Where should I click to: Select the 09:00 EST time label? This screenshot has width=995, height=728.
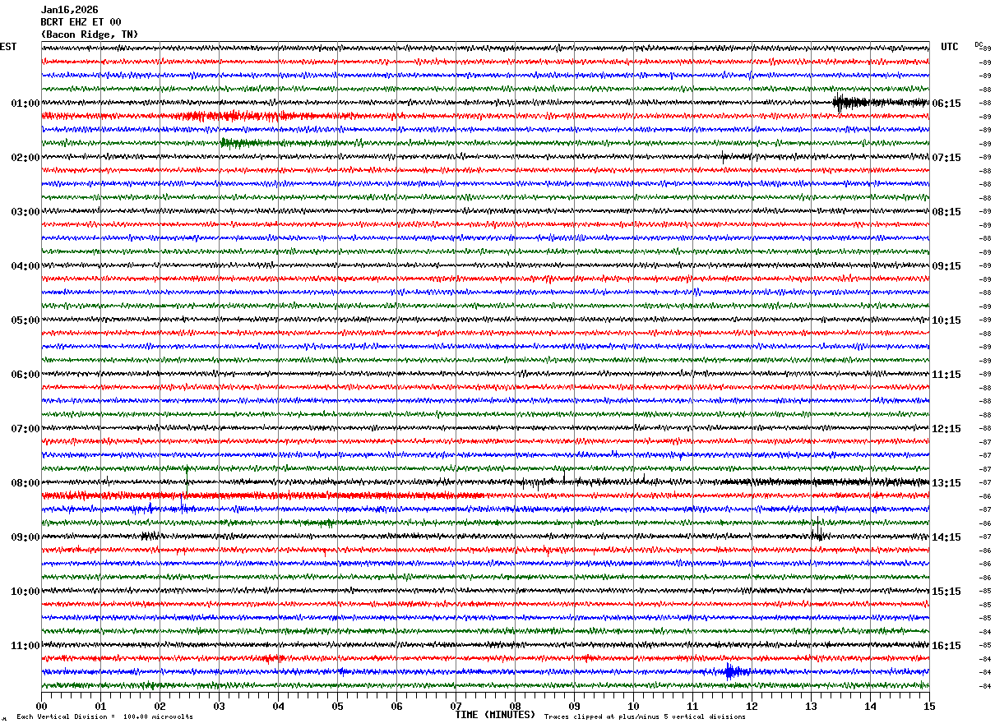(25, 537)
